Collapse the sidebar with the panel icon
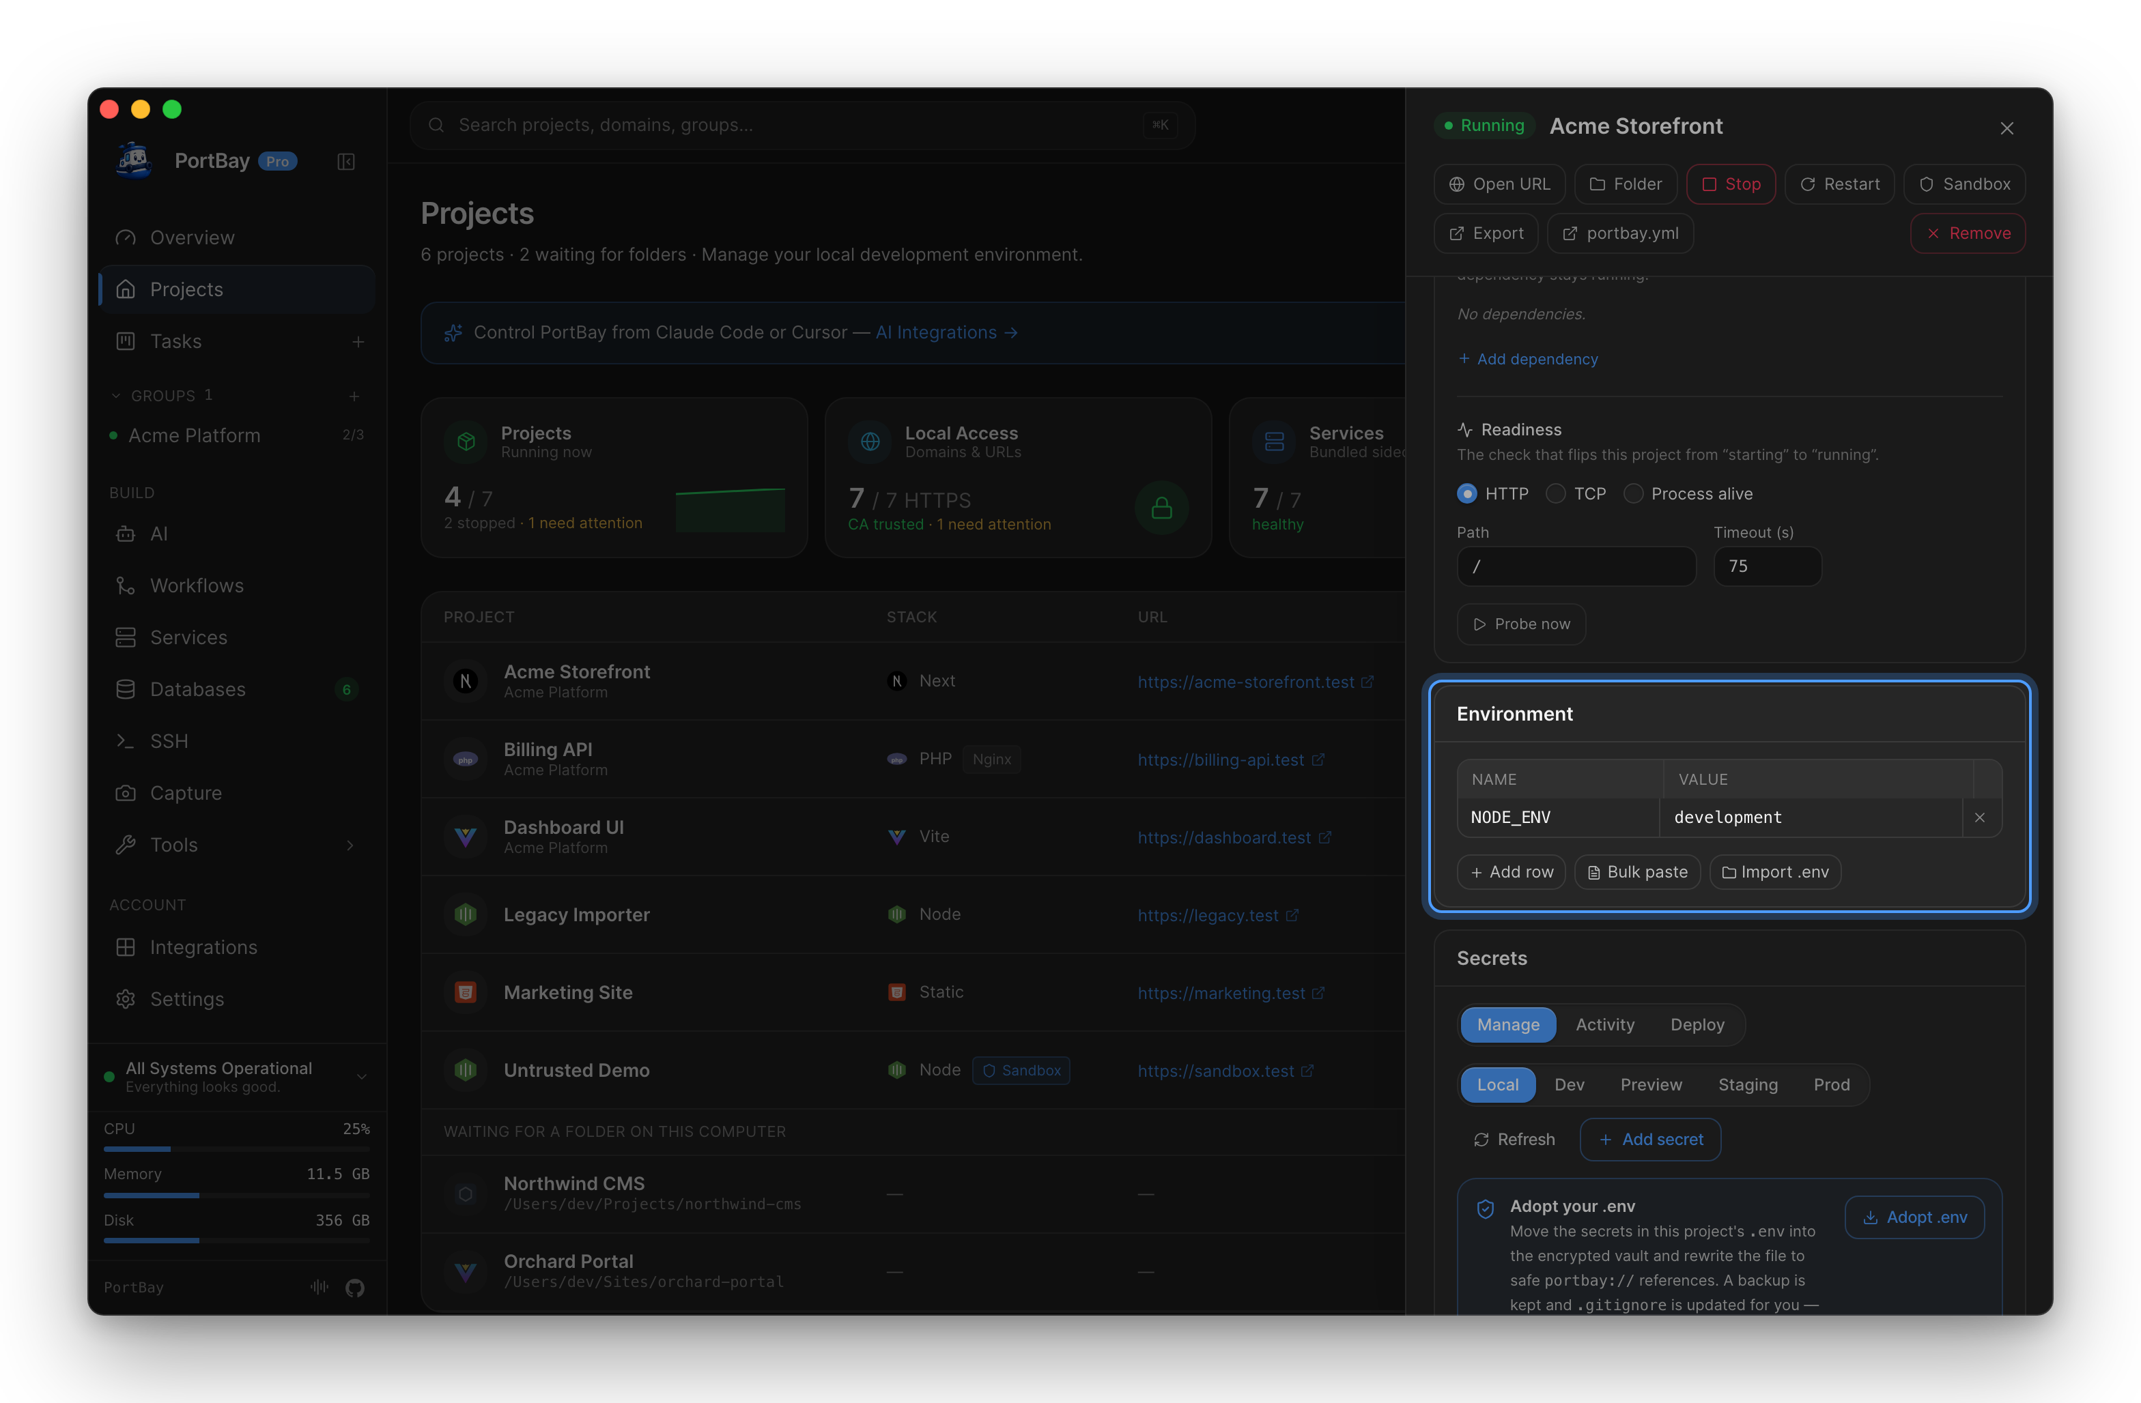Viewport: 2141px width, 1403px height. tap(345, 162)
